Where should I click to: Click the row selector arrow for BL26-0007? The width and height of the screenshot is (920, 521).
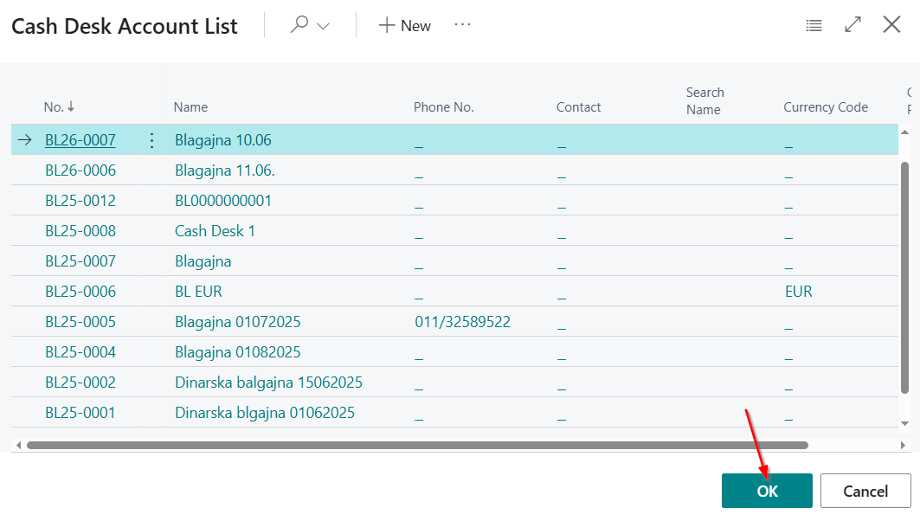point(24,140)
